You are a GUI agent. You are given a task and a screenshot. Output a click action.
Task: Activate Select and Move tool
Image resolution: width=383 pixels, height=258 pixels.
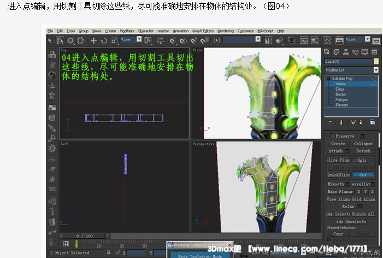[x=93, y=40]
